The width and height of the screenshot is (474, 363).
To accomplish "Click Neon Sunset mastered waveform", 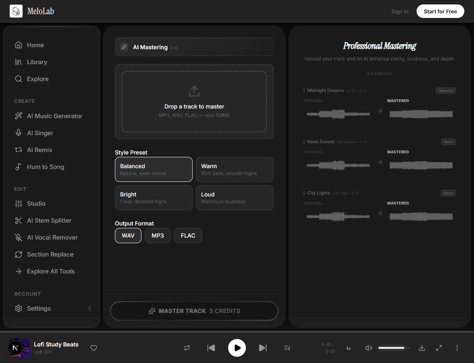I will [x=421, y=165].
